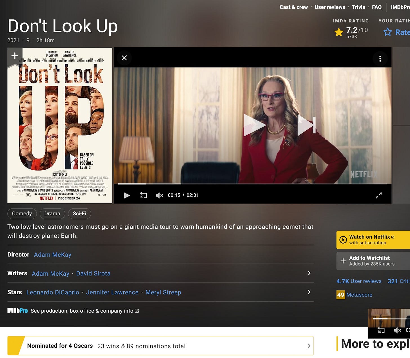Click the gold IMDb rating star

coord(339,32)
